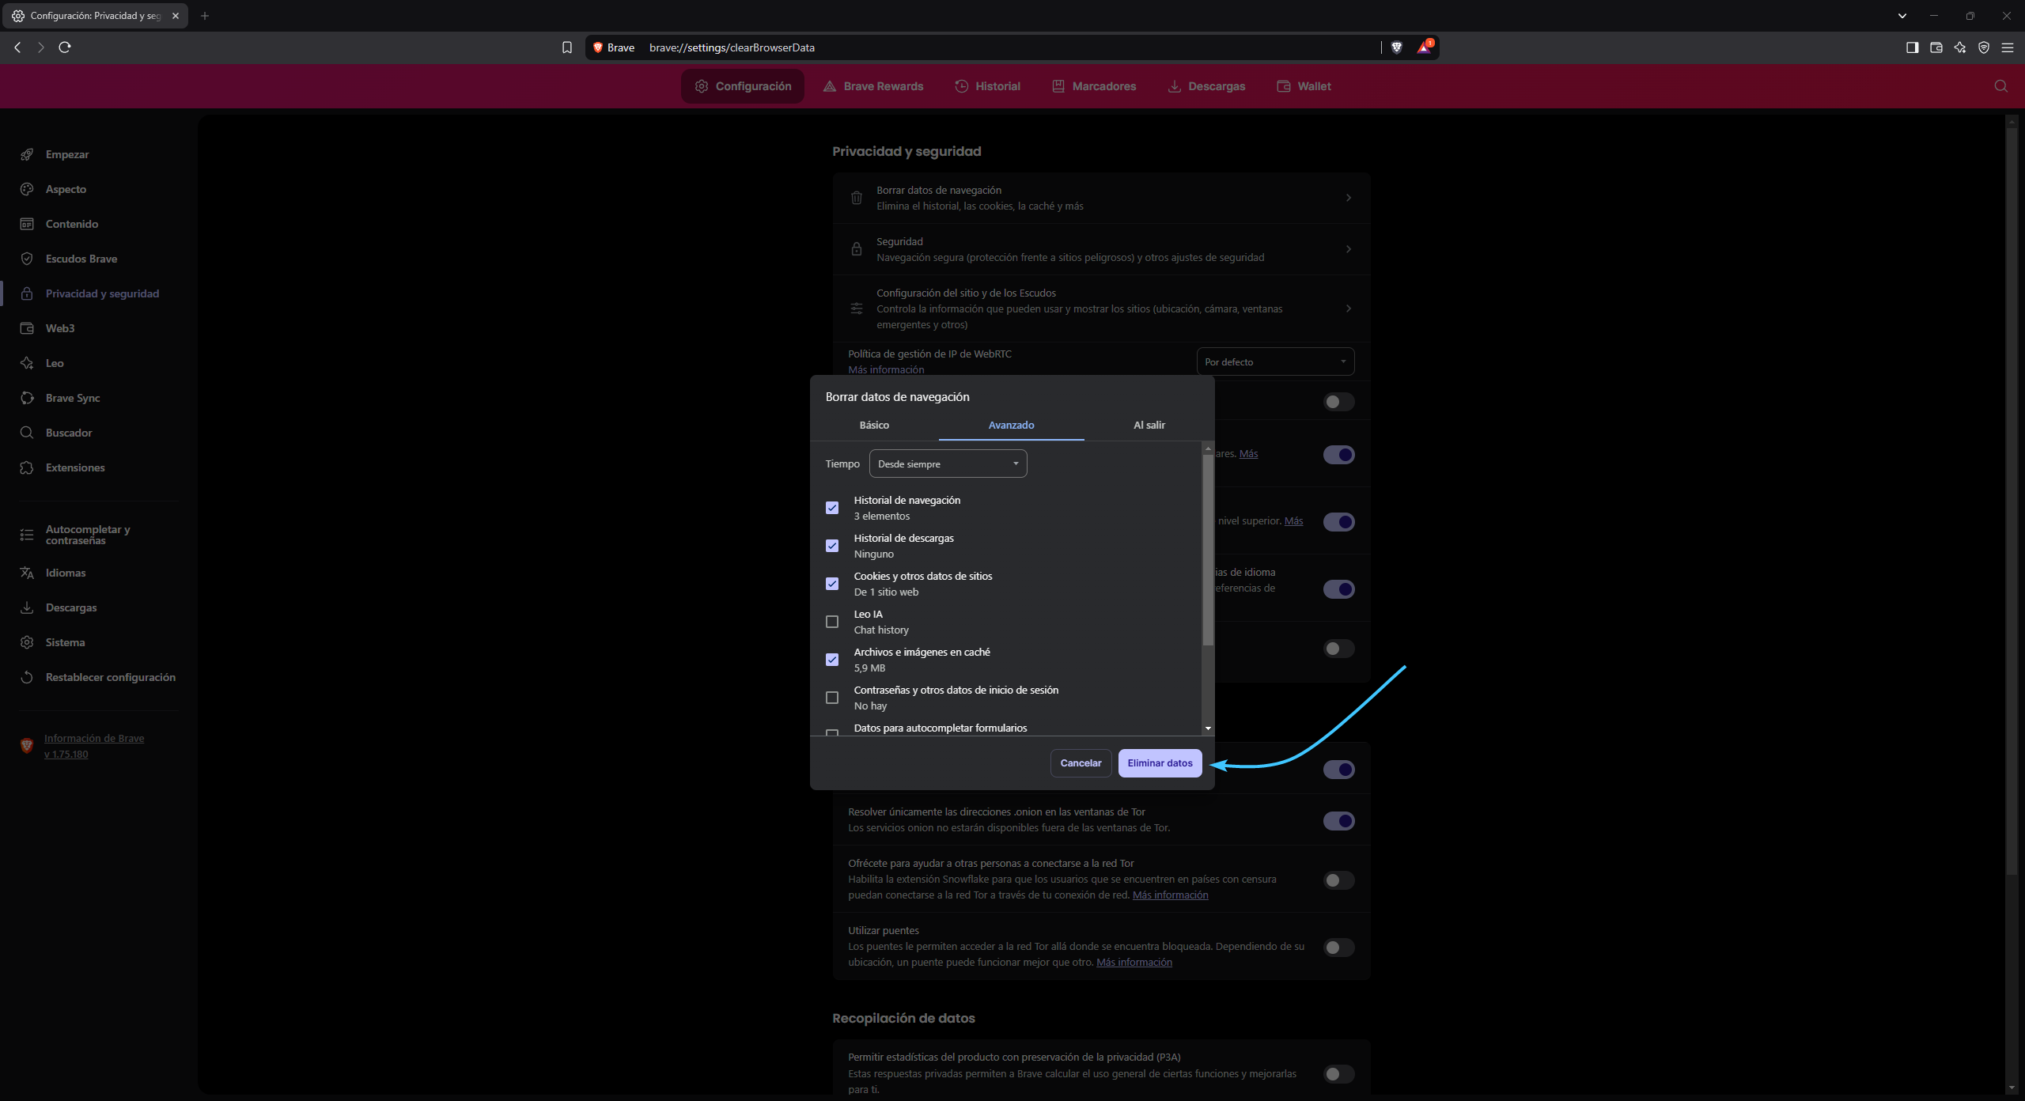Open a new tab with the plus icon

click(x=205, y=16)
